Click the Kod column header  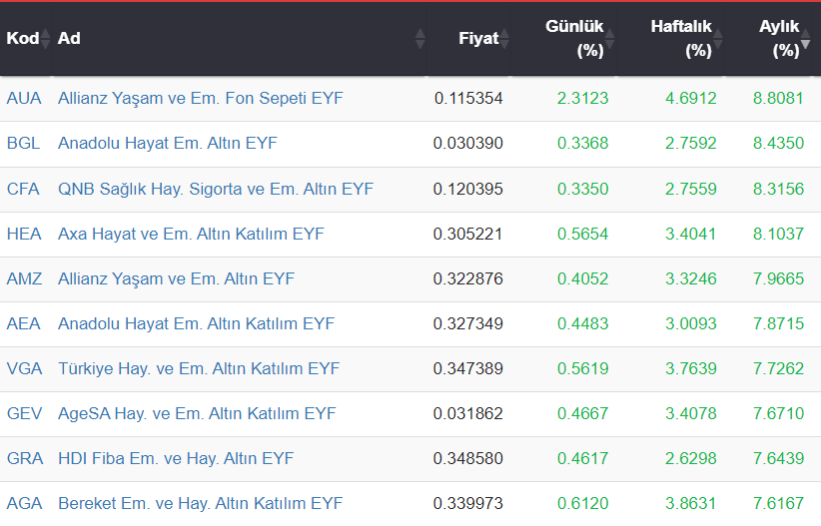point(23,38)
